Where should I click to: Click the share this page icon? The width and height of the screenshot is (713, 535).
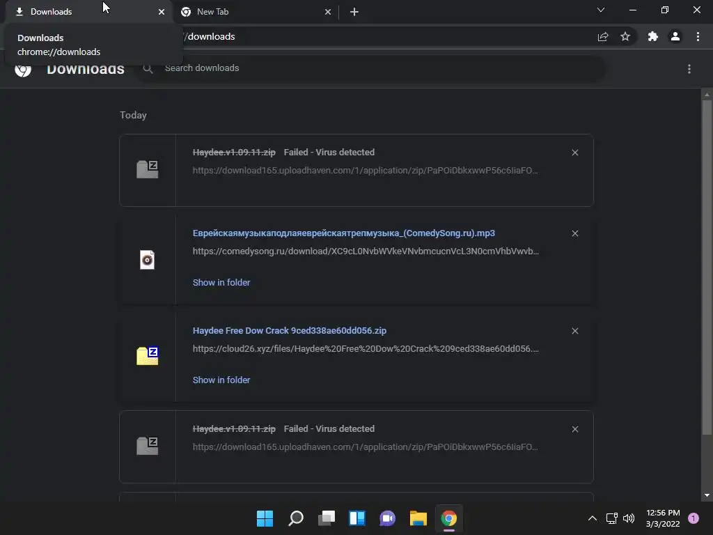(603, 36)
